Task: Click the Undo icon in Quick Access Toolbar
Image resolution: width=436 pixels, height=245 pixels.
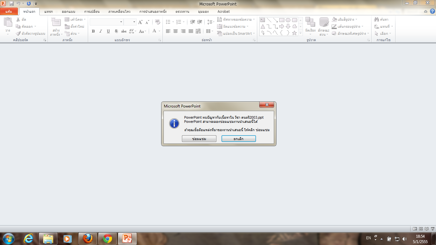Action: pyautogui.click(x=19, y=4)
